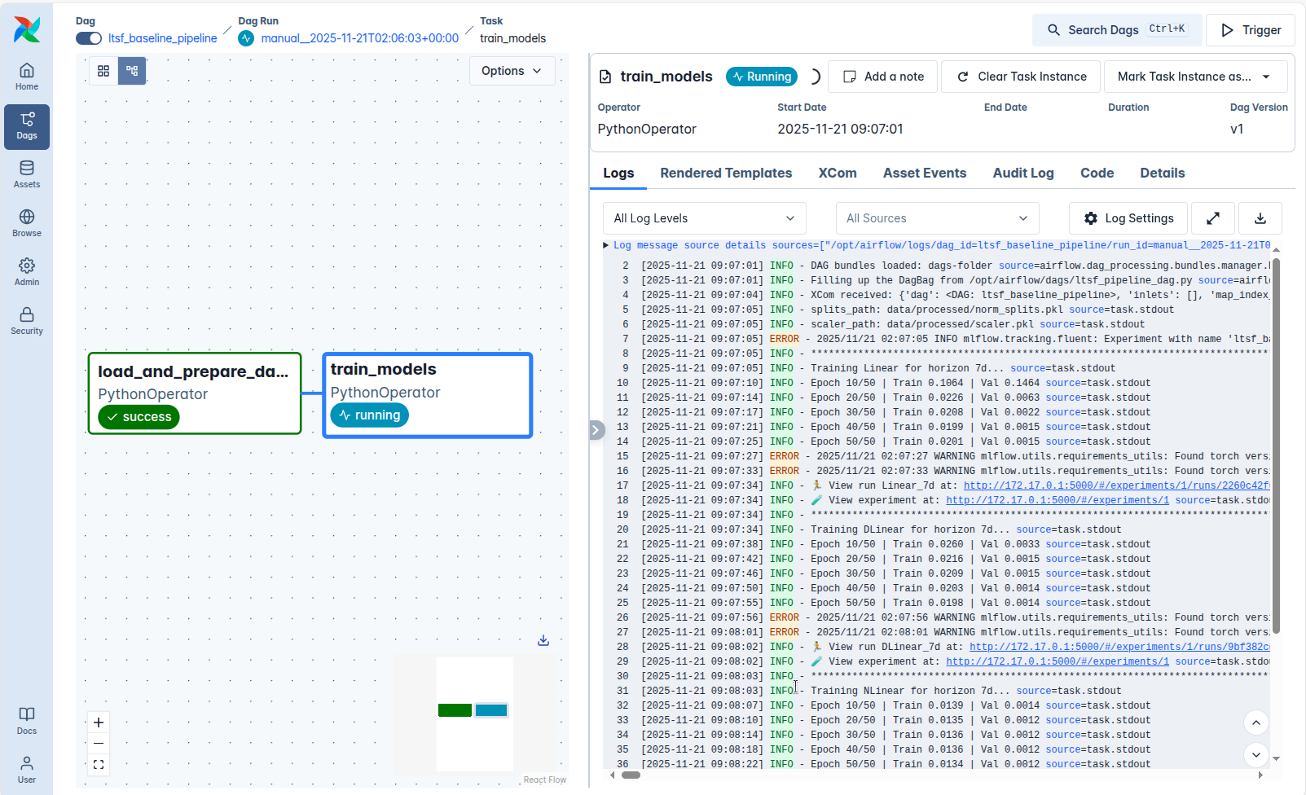Switch to Details tab

click(1163, 173)
